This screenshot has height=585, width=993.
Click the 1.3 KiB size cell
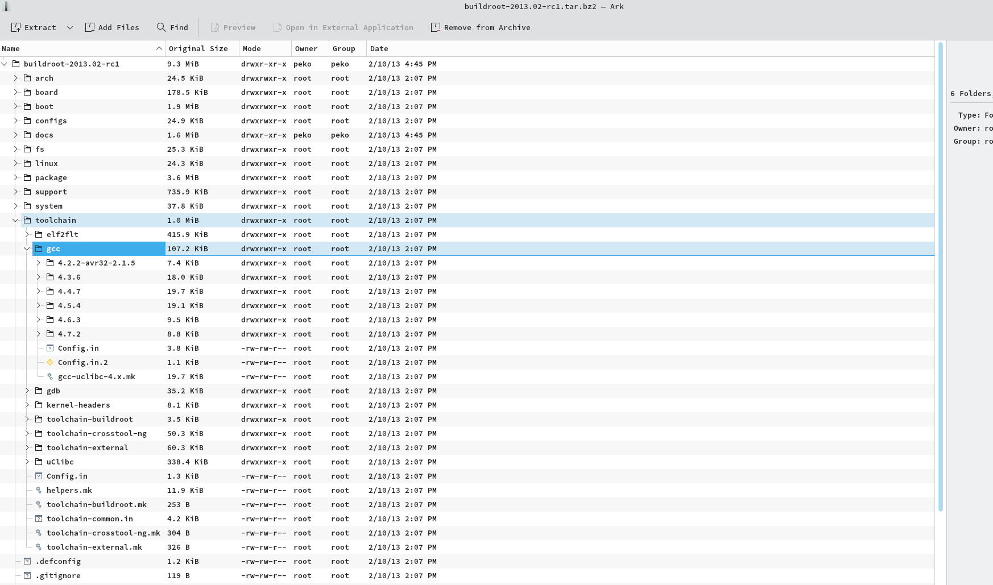(183, 476)
